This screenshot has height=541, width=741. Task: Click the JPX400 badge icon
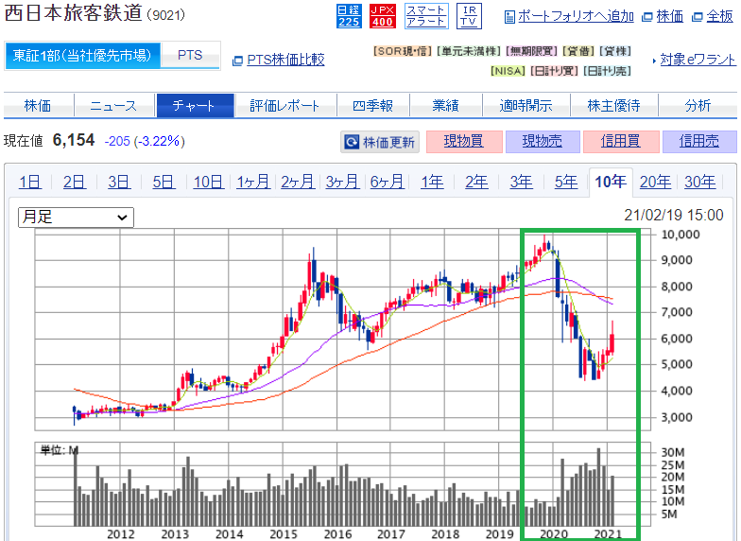[x=382, y=17]
